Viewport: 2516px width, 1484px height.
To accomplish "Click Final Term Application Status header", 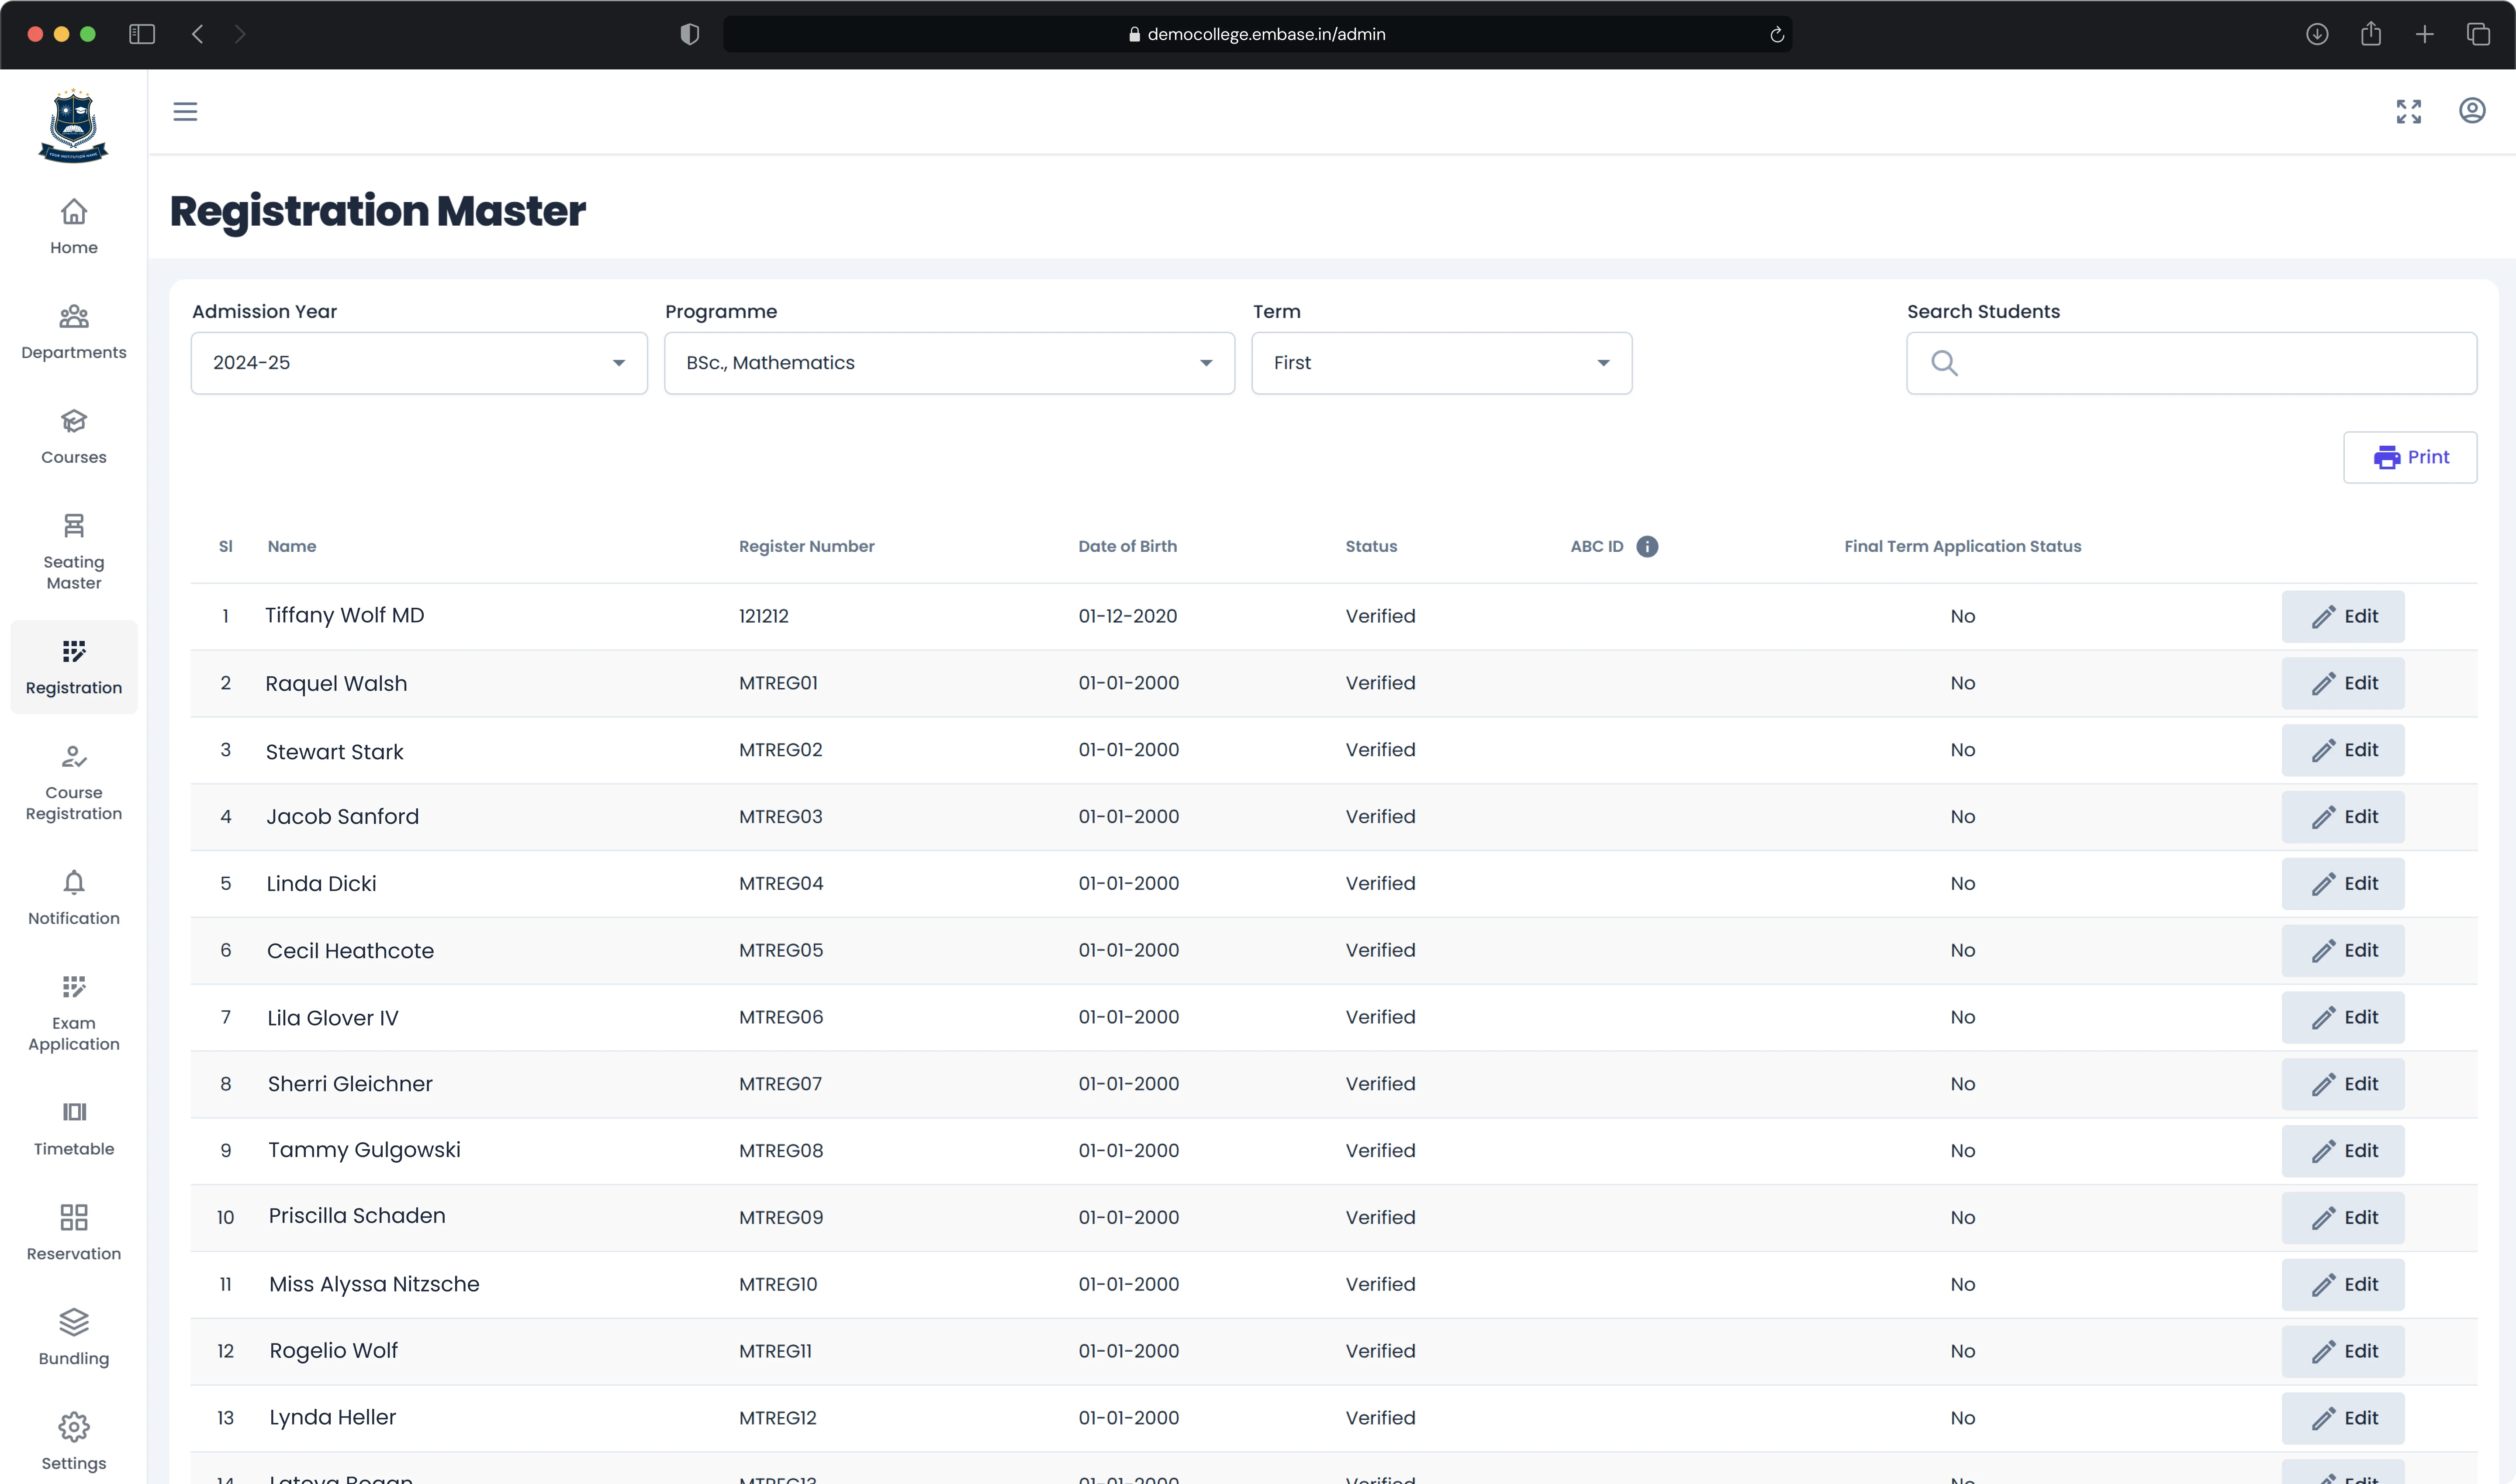I will (1962, 546).
